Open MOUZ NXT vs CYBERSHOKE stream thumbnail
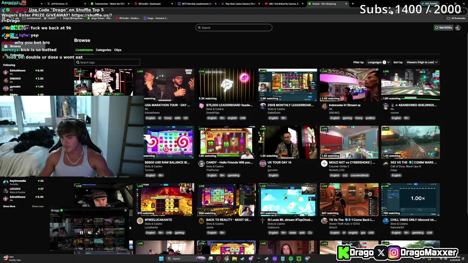This screenshot has width=468, height=263. click(x=349, y=142)
